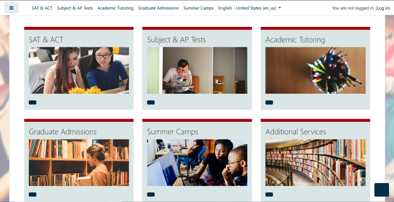Go to Graduate Admissions from top navigation
The height and width of the screenshot is (202, 394).
[159, 8]
